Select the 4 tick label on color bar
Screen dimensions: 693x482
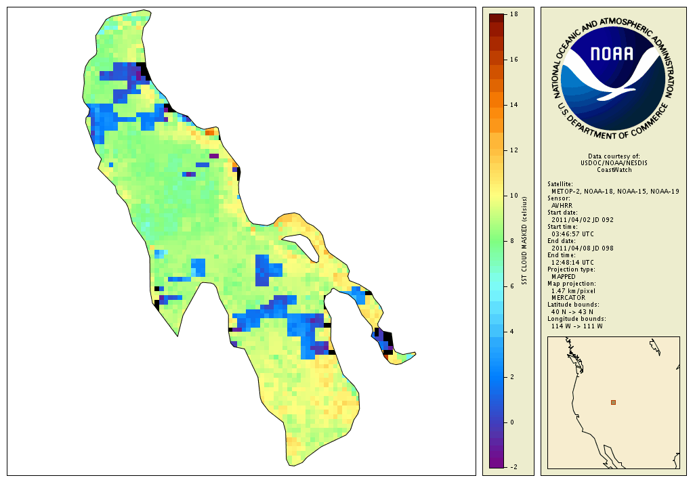tap(512, 331)
